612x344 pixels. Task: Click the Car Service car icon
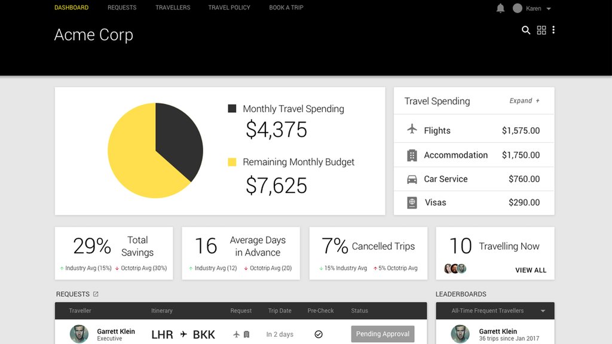[x=412, y=179]
